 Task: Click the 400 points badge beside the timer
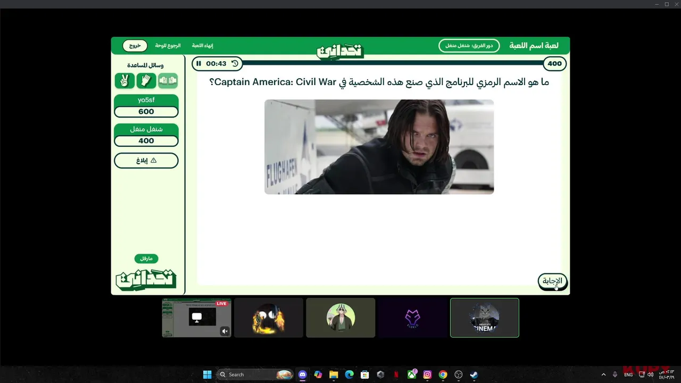point(554,64)
